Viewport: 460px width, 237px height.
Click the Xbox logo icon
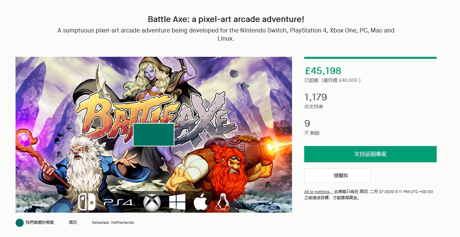(152, 203)
